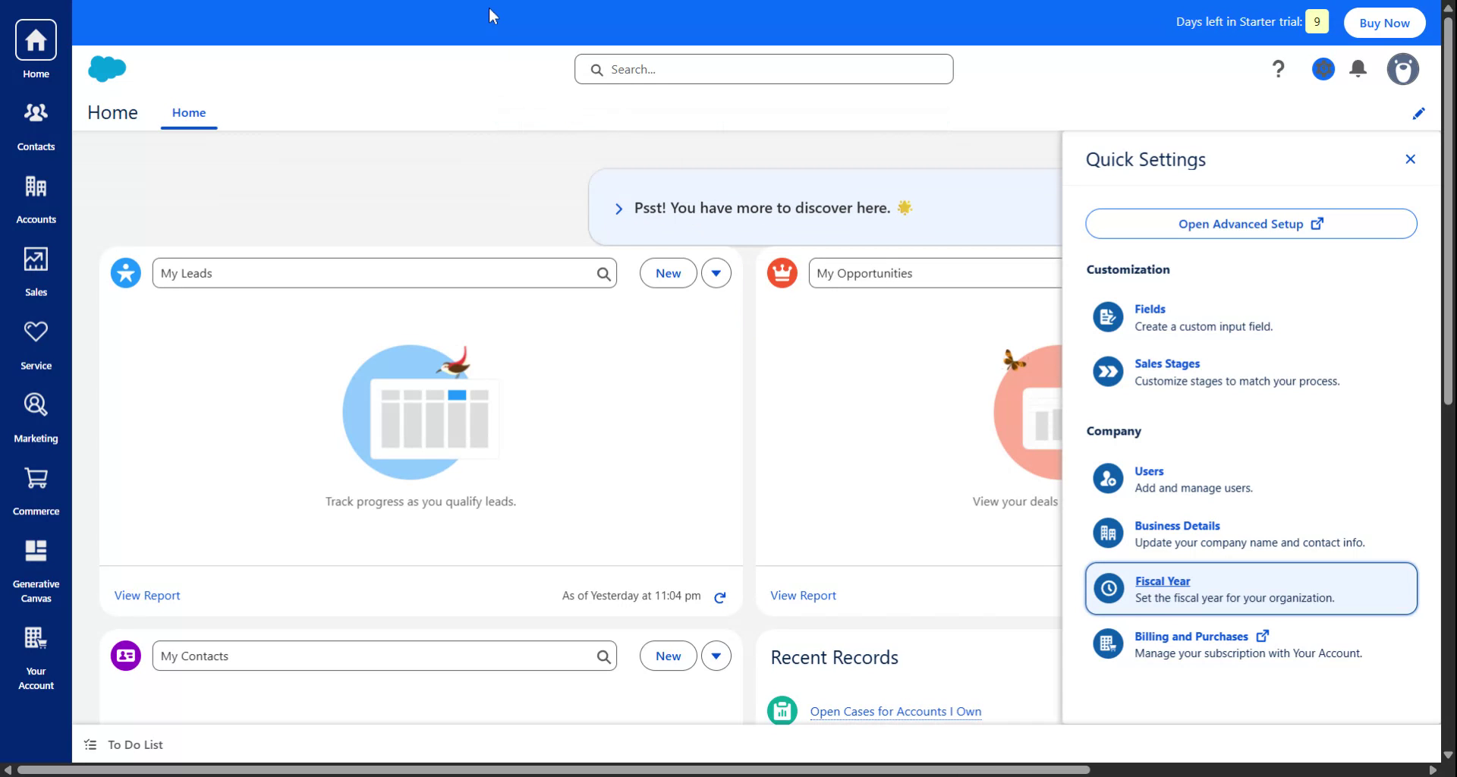Switch to the Home tab
Screen dimensions: 1457x777
coord(188,112)
